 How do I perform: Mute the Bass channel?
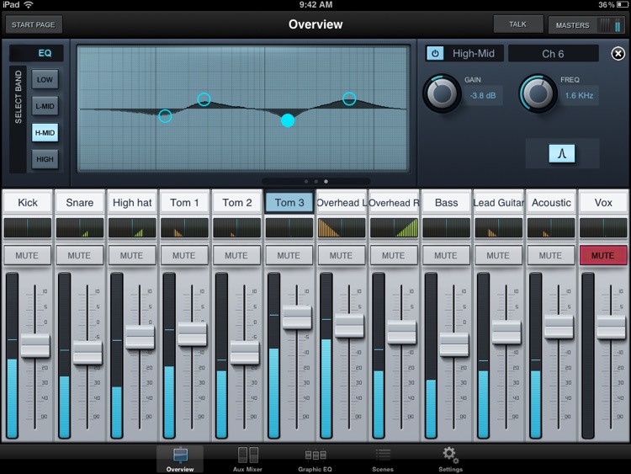click(x=445, y=255)
